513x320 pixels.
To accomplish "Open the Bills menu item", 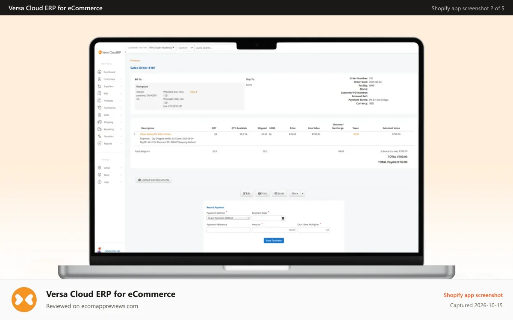I will [106, 93].
